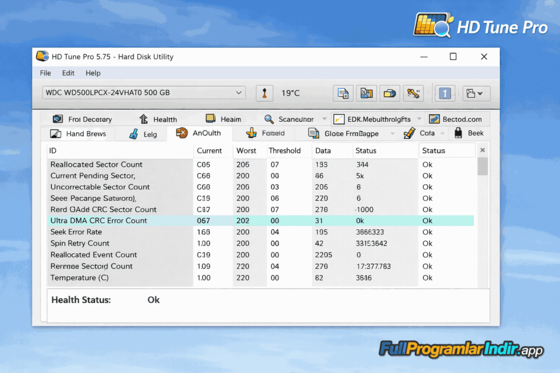Click the vertical scrollbar of attribute list
560x373 pixels.
point(482,218)
